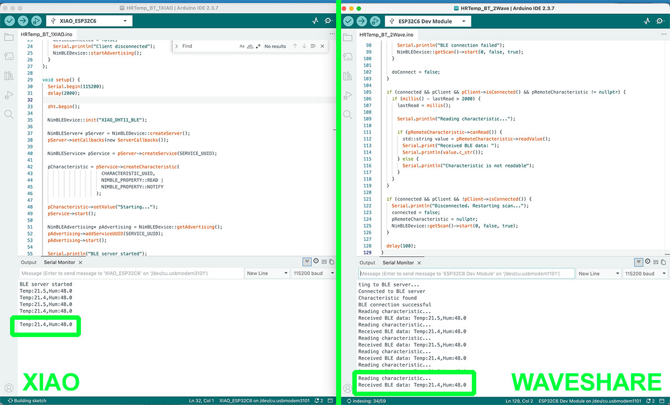Screen dimensions: 670x405
Task: Open 115200 baud dropdown in Waveshare Serial Monitor
Action: coord(645,274)
